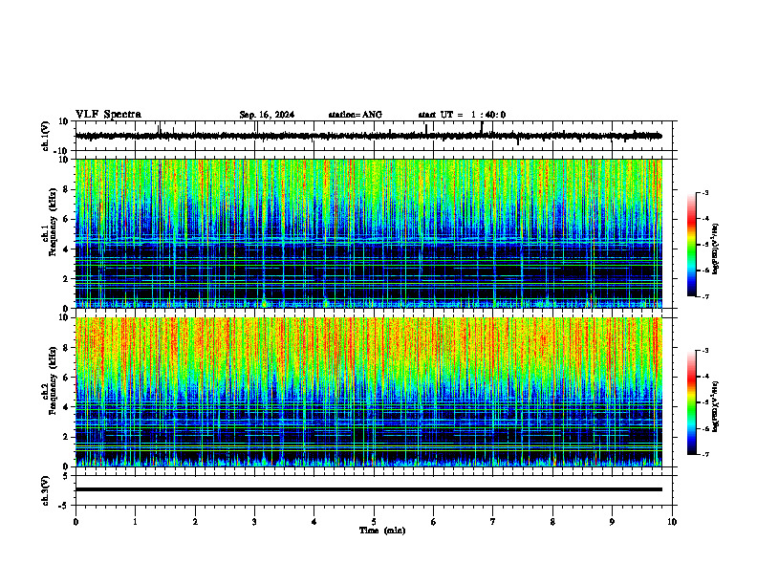Click the "-5" label on ch.1 color scale
This screenshot has height=585, width=757.
pyautogui.click(x=705, y=245)
